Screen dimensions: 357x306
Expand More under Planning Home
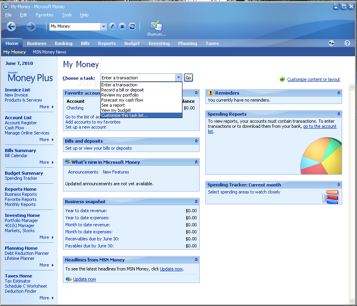(x=46, y=265)
